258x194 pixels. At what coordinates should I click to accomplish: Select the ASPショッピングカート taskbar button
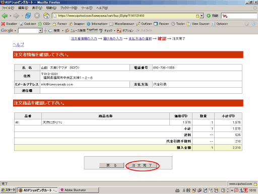pyautogui.click(x=38, y=190)
